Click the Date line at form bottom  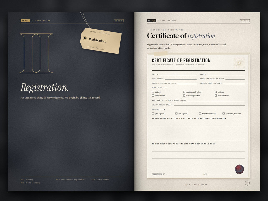(x=220, y=174)
